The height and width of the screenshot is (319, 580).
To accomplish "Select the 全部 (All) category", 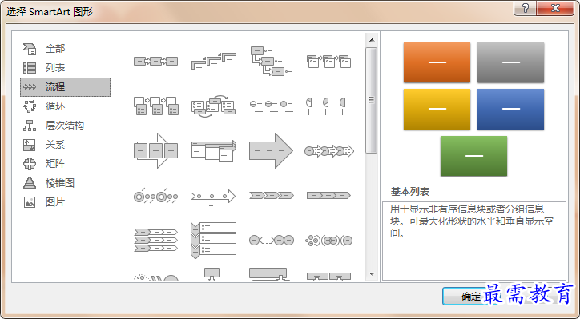I will coord(65,48).
